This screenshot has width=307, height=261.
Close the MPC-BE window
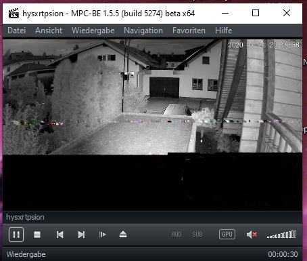287,13
